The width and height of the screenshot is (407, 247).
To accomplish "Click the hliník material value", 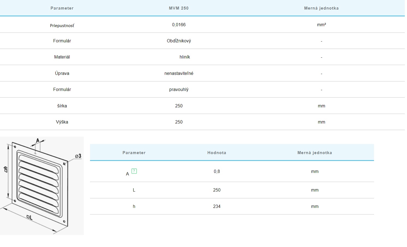I will 185,57.
